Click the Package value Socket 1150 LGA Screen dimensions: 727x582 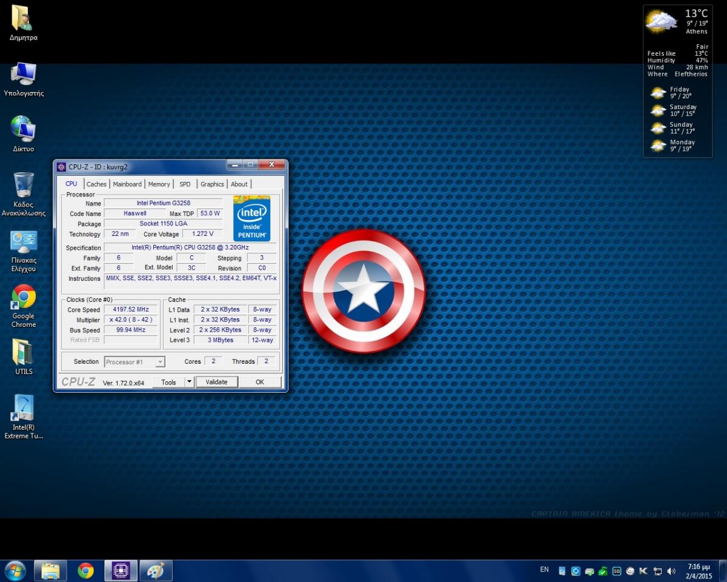click(164, 224)
